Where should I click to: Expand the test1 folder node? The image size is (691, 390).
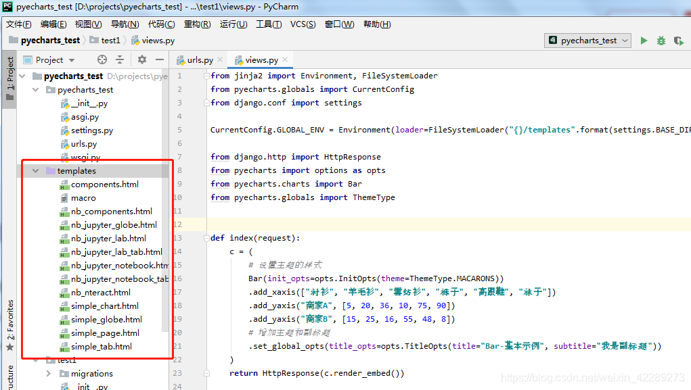pyautogui.click(x=35, y=360)
